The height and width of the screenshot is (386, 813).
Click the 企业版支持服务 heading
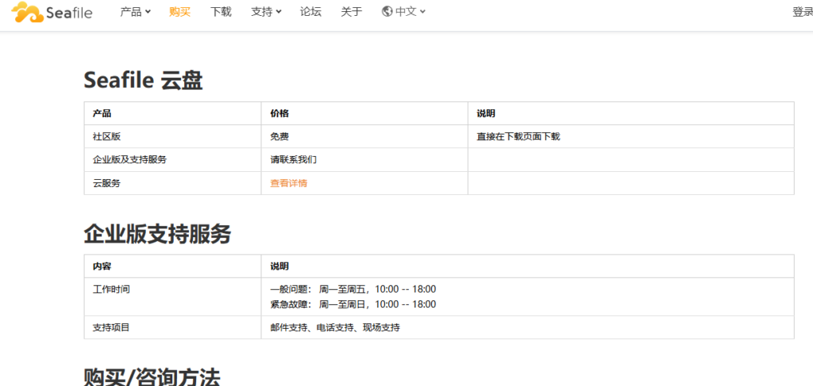[157, 235]
